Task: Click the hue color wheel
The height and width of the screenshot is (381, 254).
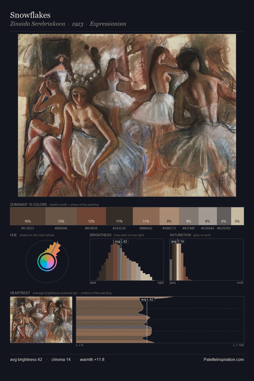Action: pos(47,261)
